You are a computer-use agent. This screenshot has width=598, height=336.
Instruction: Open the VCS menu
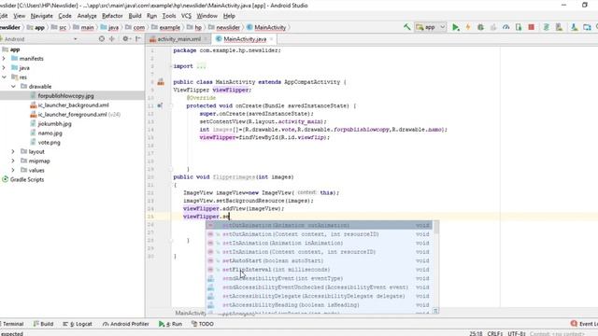click(x=186, y=16)
